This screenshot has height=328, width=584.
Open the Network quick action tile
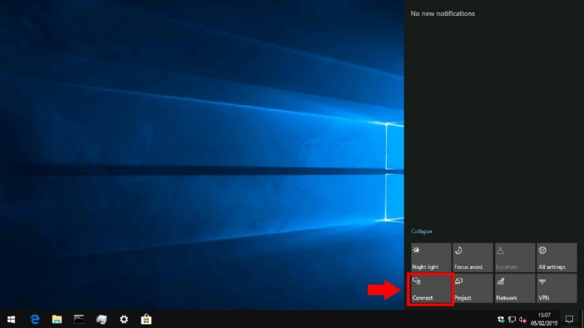515,288
